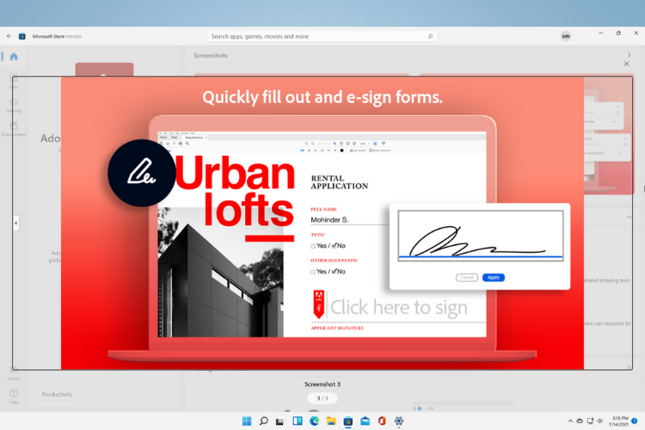Click the Productivity category tag
Image resolution: width=645 pixels, height=430 pixels.
57,394
